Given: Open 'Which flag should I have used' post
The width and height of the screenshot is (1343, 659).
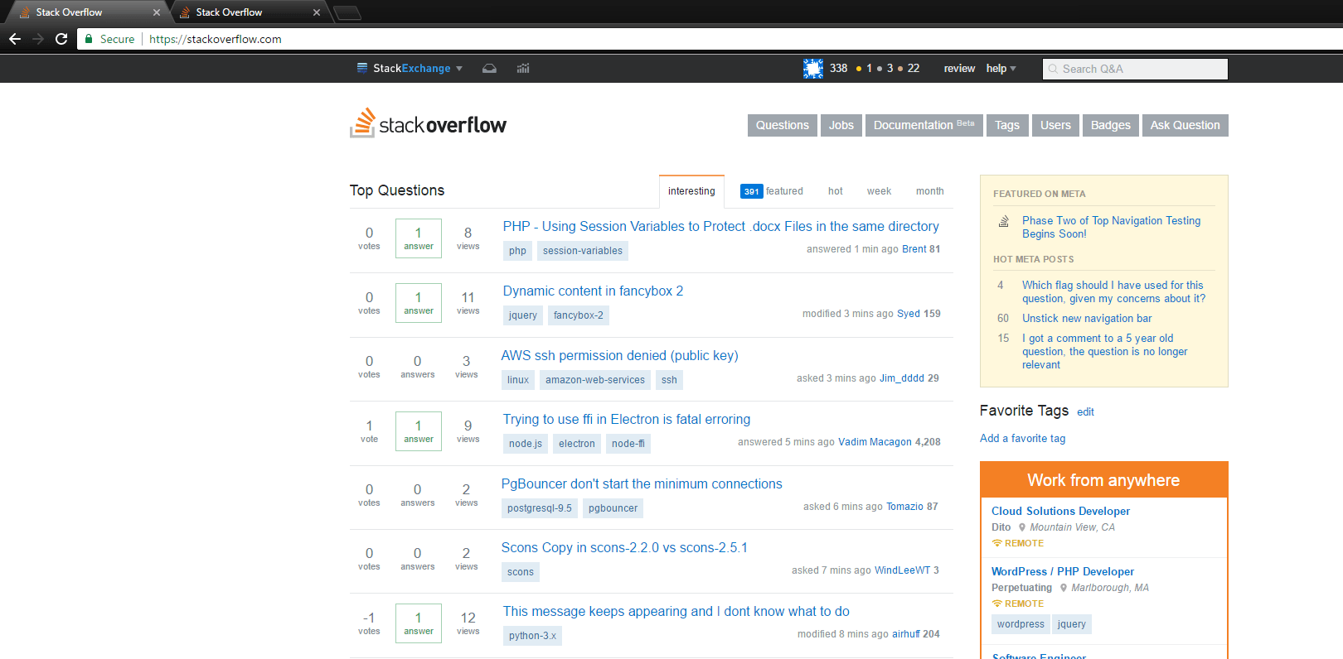Looking at the screenshot, I should pos(1113,291).
